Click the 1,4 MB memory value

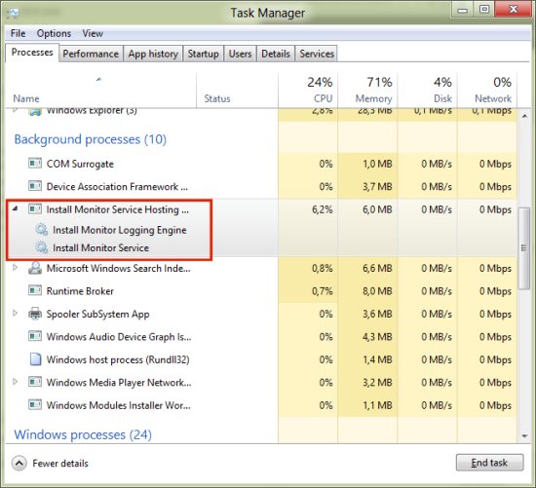click(377, 359)
